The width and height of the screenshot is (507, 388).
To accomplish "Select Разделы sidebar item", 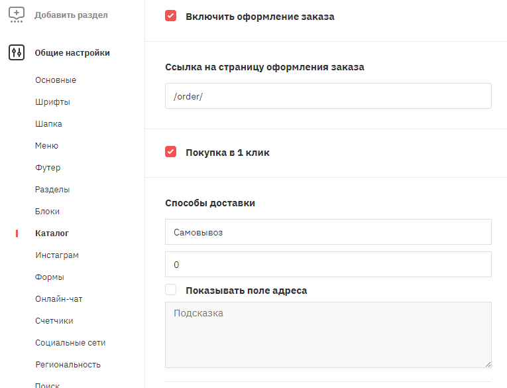I will click(x=52, y=190).
